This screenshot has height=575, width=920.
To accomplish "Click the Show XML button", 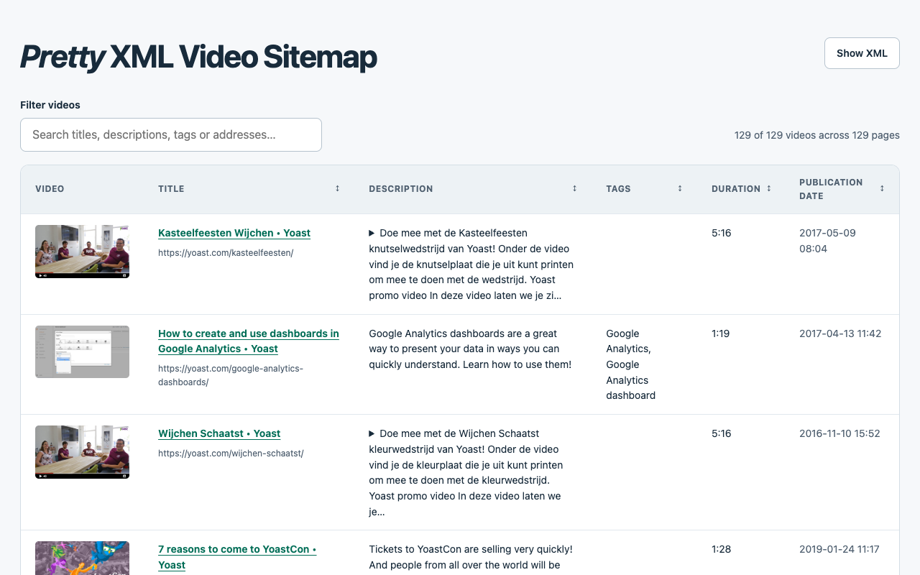I will [862, 53].
